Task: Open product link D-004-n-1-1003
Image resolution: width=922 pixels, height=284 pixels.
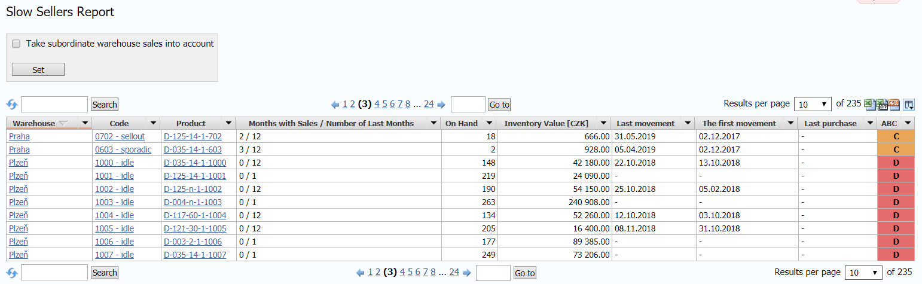Action: pos(193,202)
